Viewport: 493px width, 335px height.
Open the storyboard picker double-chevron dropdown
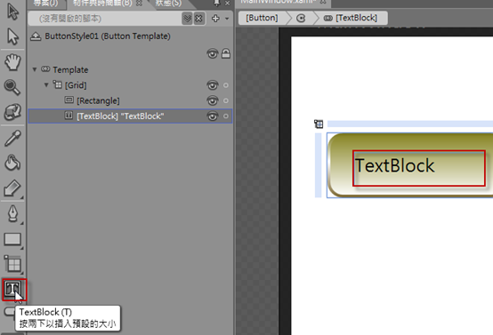click(187, 19)
